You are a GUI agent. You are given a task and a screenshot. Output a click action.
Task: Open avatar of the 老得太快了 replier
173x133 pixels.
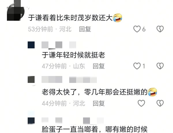31,79
